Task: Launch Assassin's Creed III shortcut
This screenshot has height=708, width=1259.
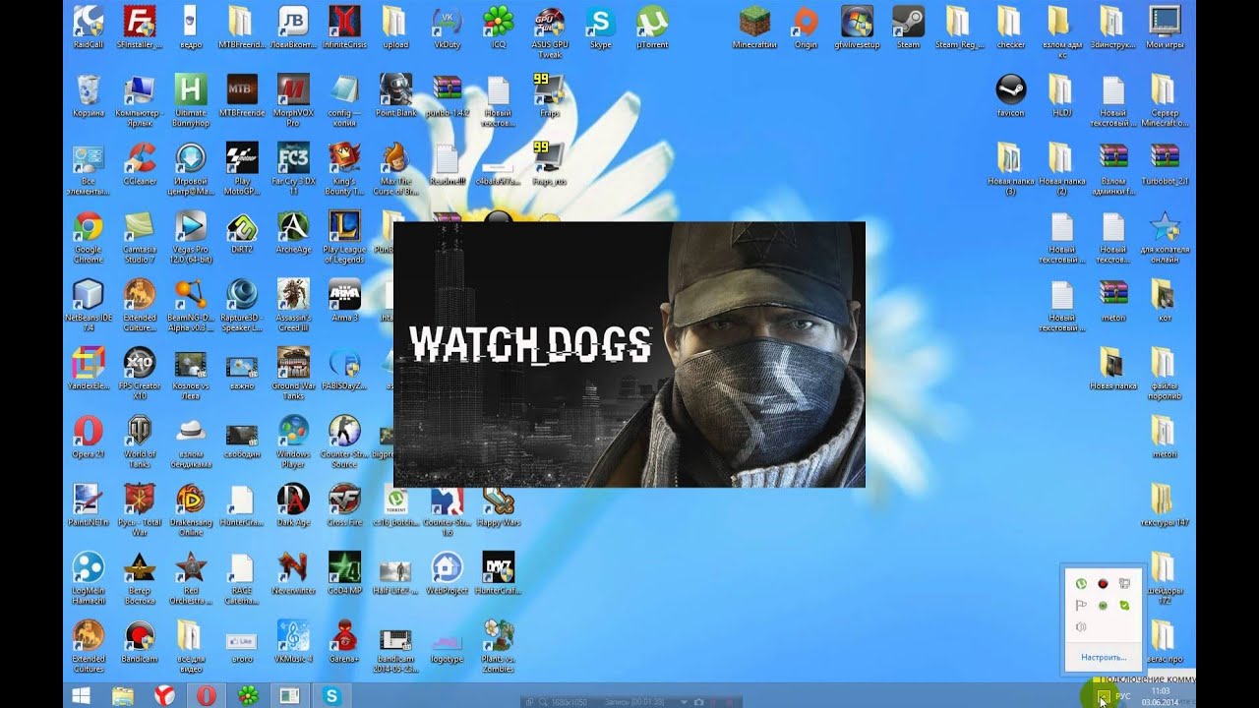Action: (293, 305)
